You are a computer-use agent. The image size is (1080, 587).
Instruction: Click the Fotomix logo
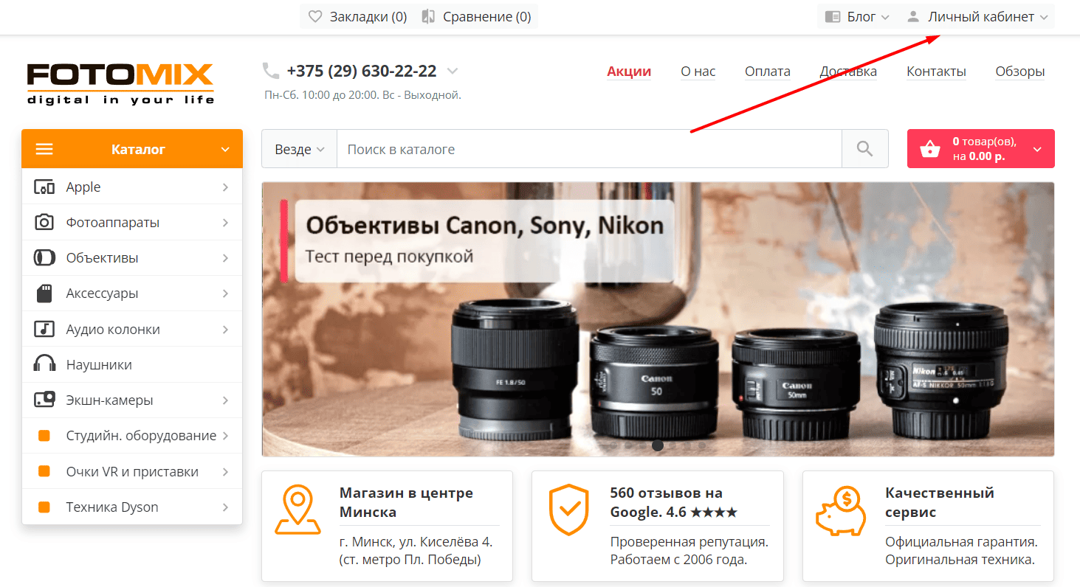[120, 83]
